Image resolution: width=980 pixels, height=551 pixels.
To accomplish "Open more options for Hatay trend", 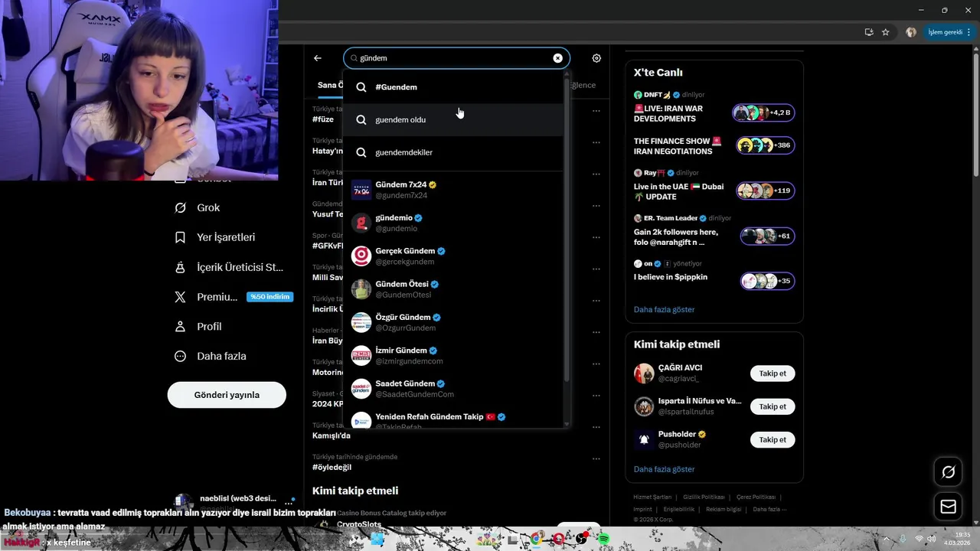I will point(596,142).
